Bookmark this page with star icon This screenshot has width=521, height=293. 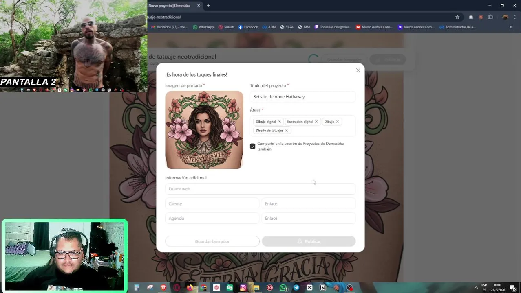pos(457,17)
